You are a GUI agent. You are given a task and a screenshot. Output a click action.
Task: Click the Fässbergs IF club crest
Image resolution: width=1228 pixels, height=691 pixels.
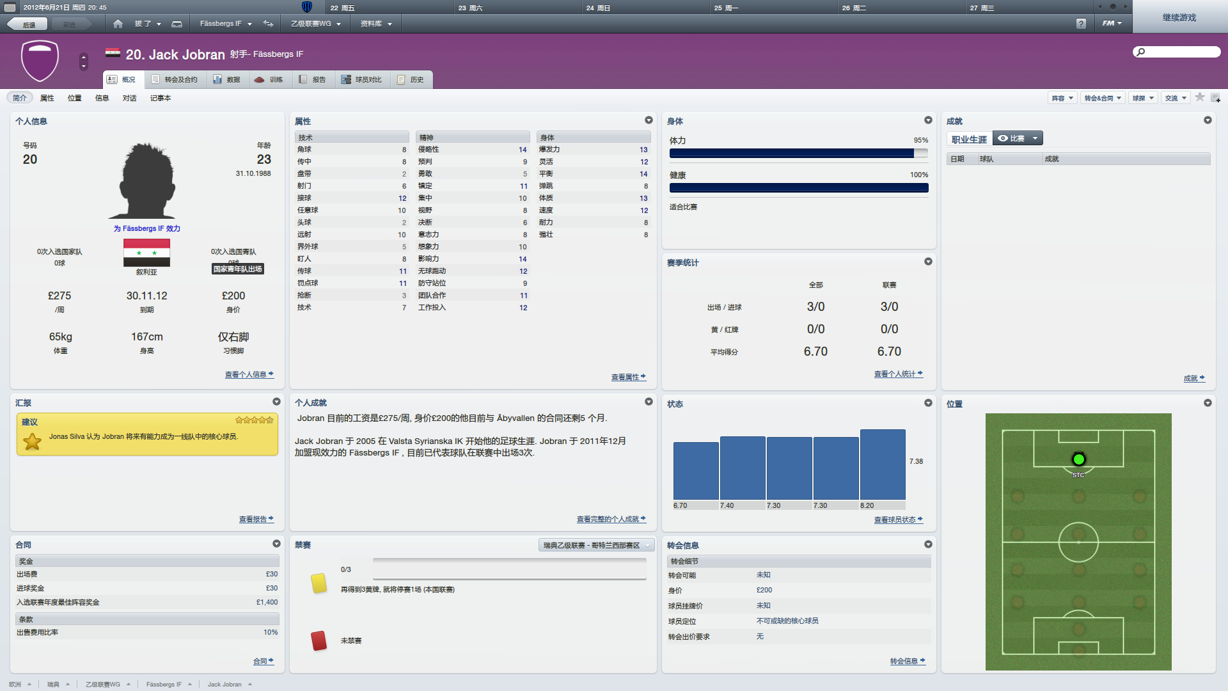coord(40,61)
